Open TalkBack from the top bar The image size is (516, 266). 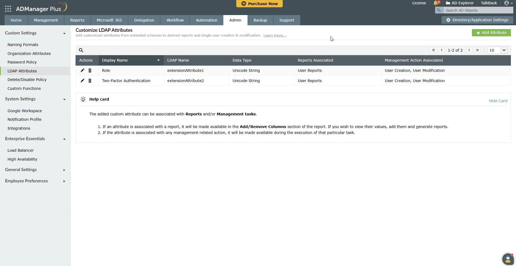[x=489, y=3]
